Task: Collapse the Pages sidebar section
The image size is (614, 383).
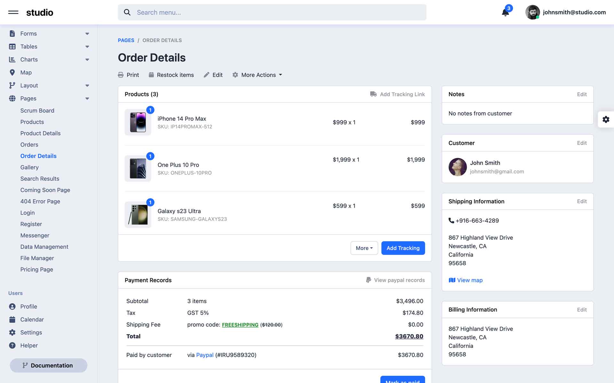Action: pyautogui.click(x=87, y=99)
